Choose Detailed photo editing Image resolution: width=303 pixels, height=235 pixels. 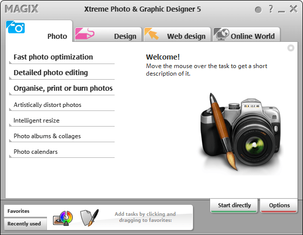coord(62,73)
